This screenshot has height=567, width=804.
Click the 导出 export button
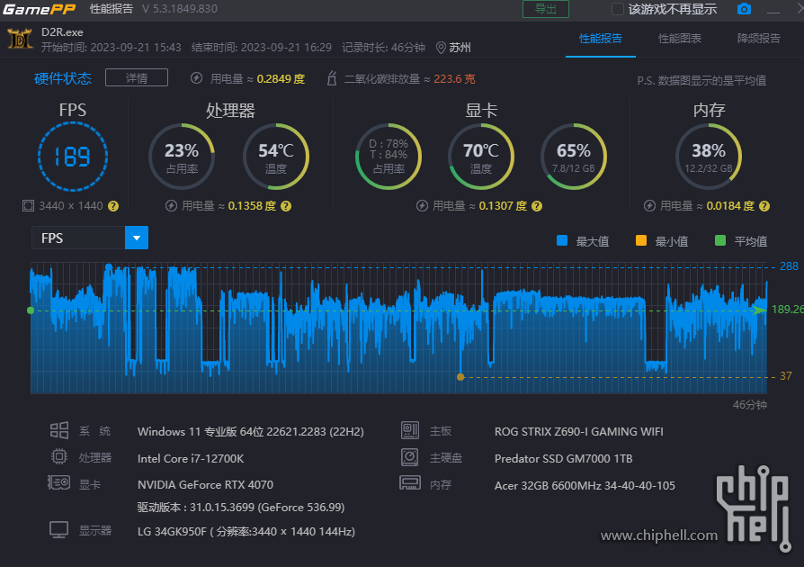[546, 9]
